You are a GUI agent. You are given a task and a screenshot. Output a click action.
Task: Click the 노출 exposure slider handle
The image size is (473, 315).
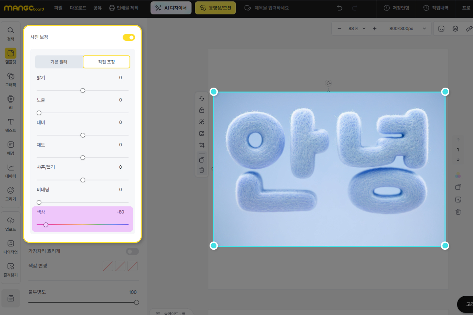39,113
